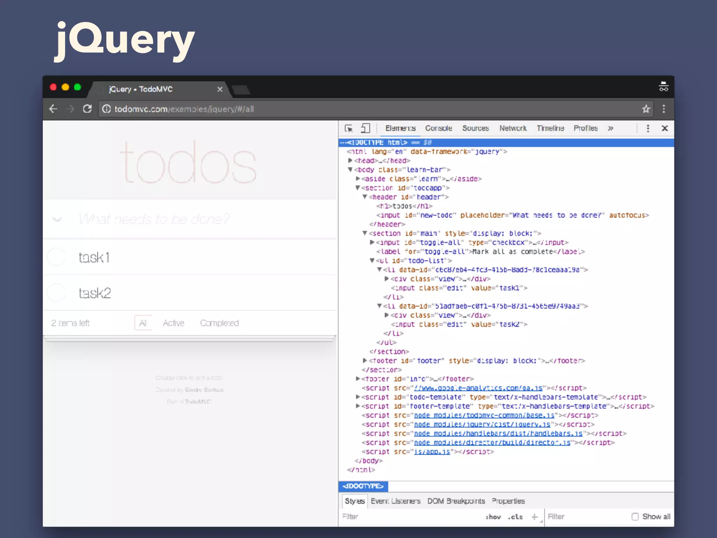717x538 pixels.
Task: Click the browser forward arrow
Action: (70, 109)
